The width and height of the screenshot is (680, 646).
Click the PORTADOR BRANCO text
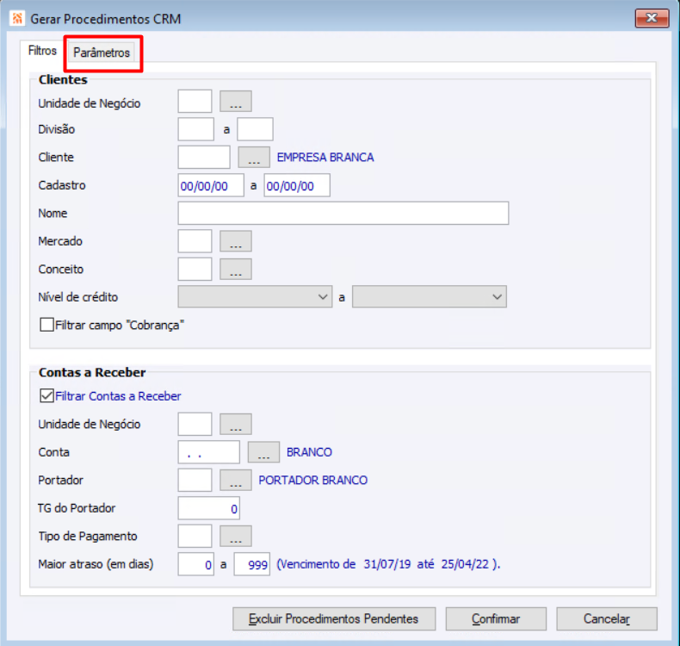click(312, 480)
